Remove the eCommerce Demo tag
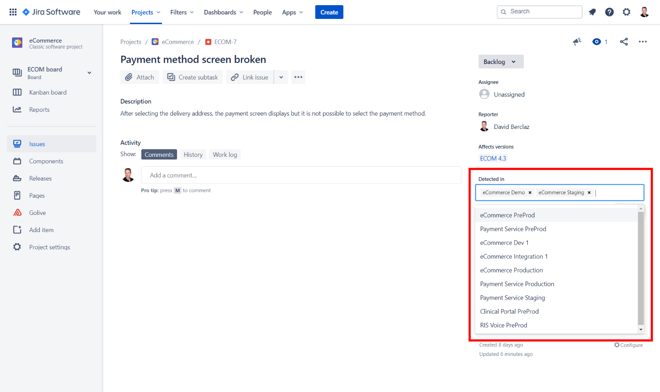 point(530,193)
